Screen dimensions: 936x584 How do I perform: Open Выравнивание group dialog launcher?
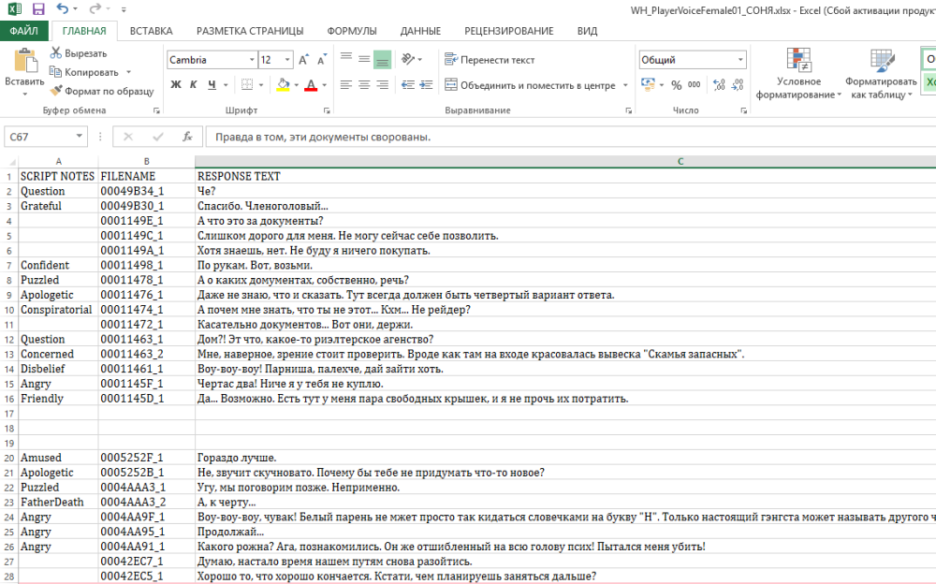pyautogui.click(x=629, y=110)
